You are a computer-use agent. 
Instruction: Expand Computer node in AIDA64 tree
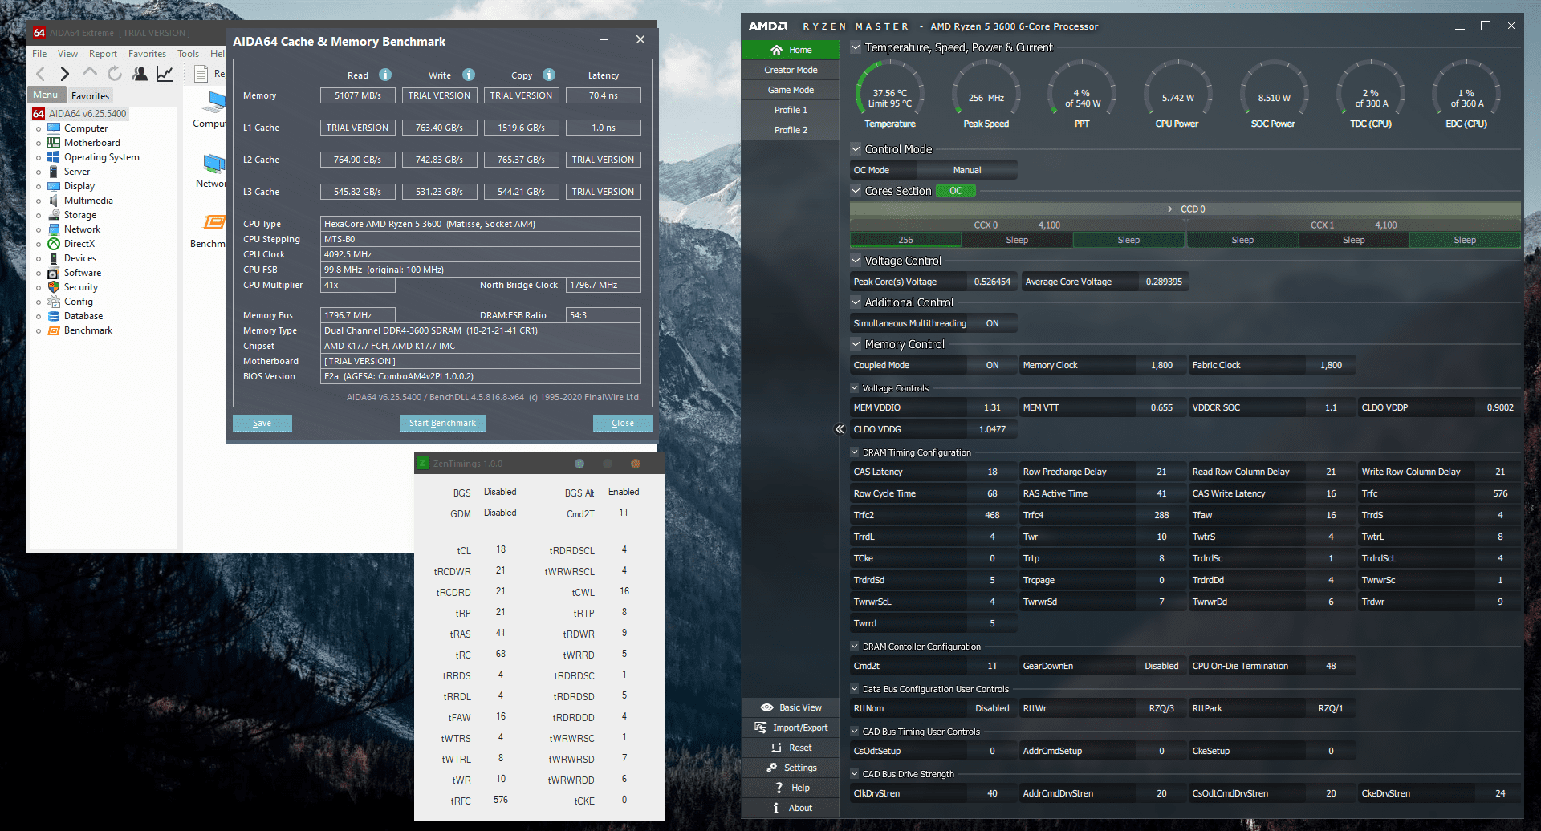coord(38,128)
